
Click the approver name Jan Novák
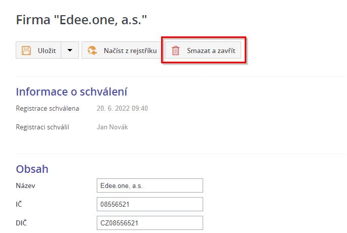[112, 127]
